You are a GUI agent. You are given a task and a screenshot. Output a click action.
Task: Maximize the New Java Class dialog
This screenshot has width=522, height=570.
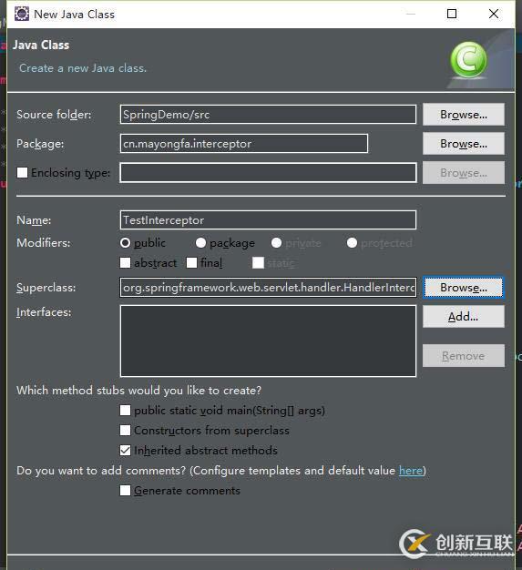point(452,14)
